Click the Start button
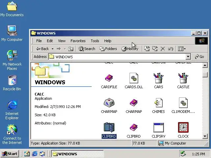The image size is (211, 158). coord(10,154)
